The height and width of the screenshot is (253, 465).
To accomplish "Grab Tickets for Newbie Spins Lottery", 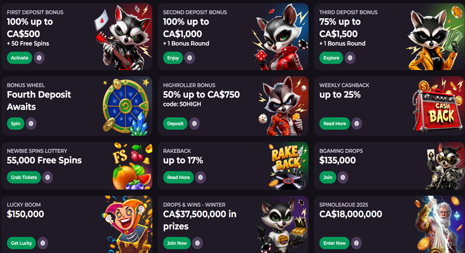I will 24,177.
